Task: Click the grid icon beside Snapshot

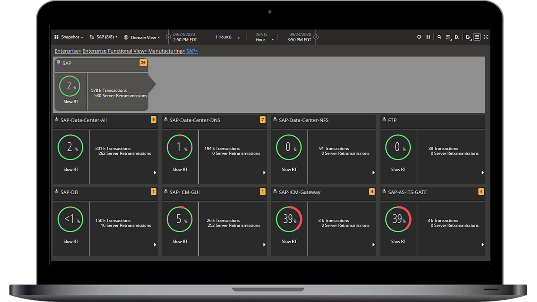Action: 55,37
